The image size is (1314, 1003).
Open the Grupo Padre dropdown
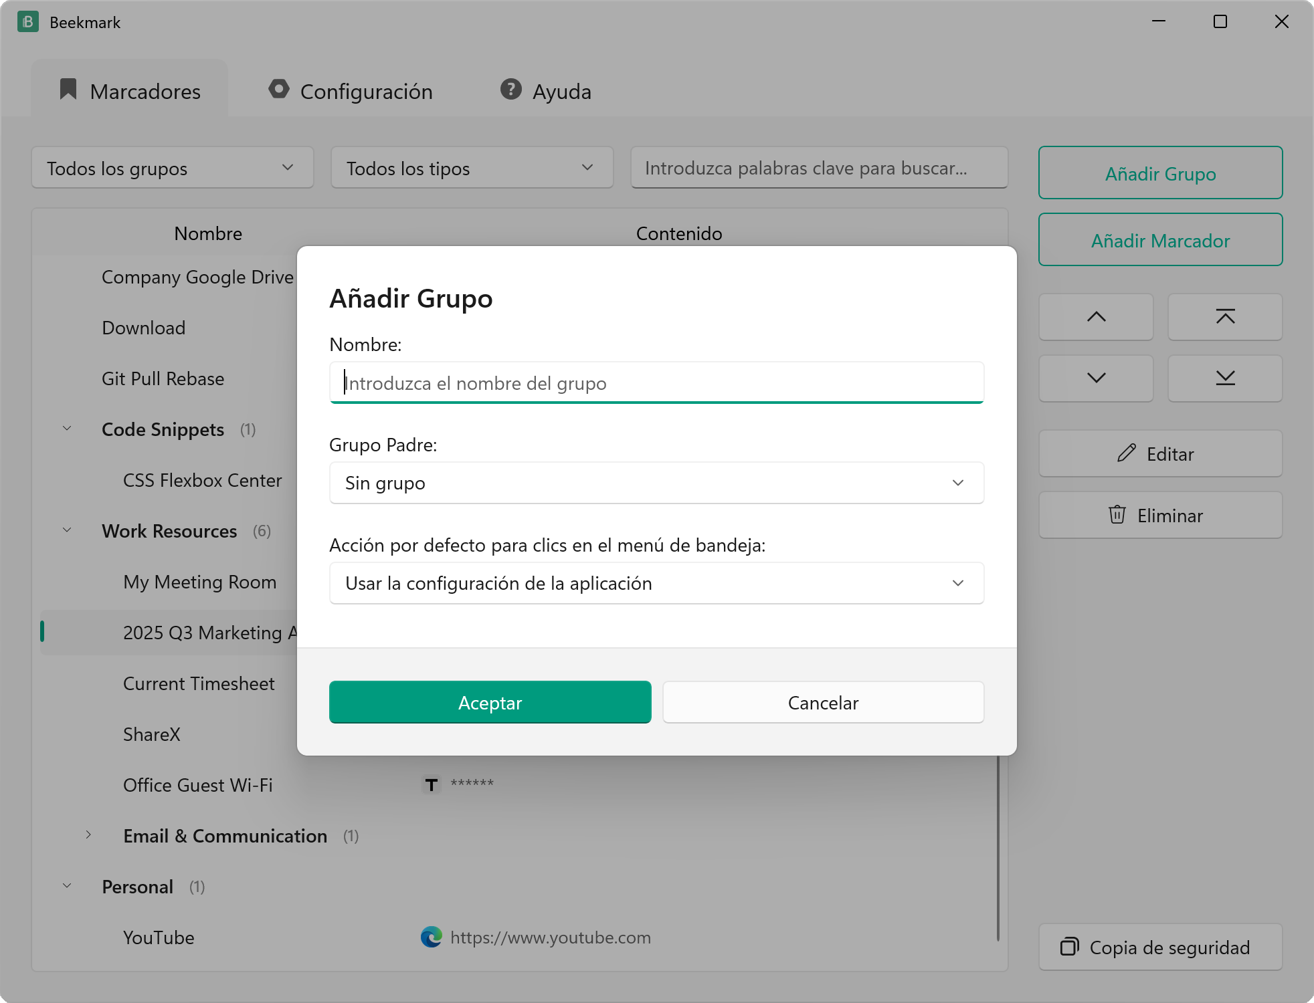click(x=656, y=483)
